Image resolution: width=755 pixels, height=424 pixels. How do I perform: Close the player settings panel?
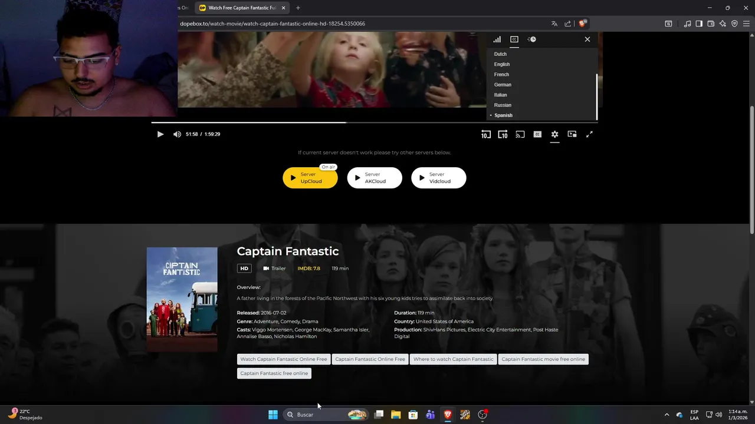tap(587, 39)
